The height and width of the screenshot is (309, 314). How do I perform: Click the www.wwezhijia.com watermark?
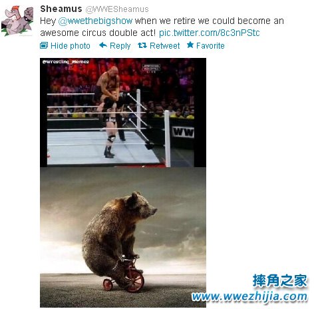click(249, 297)
